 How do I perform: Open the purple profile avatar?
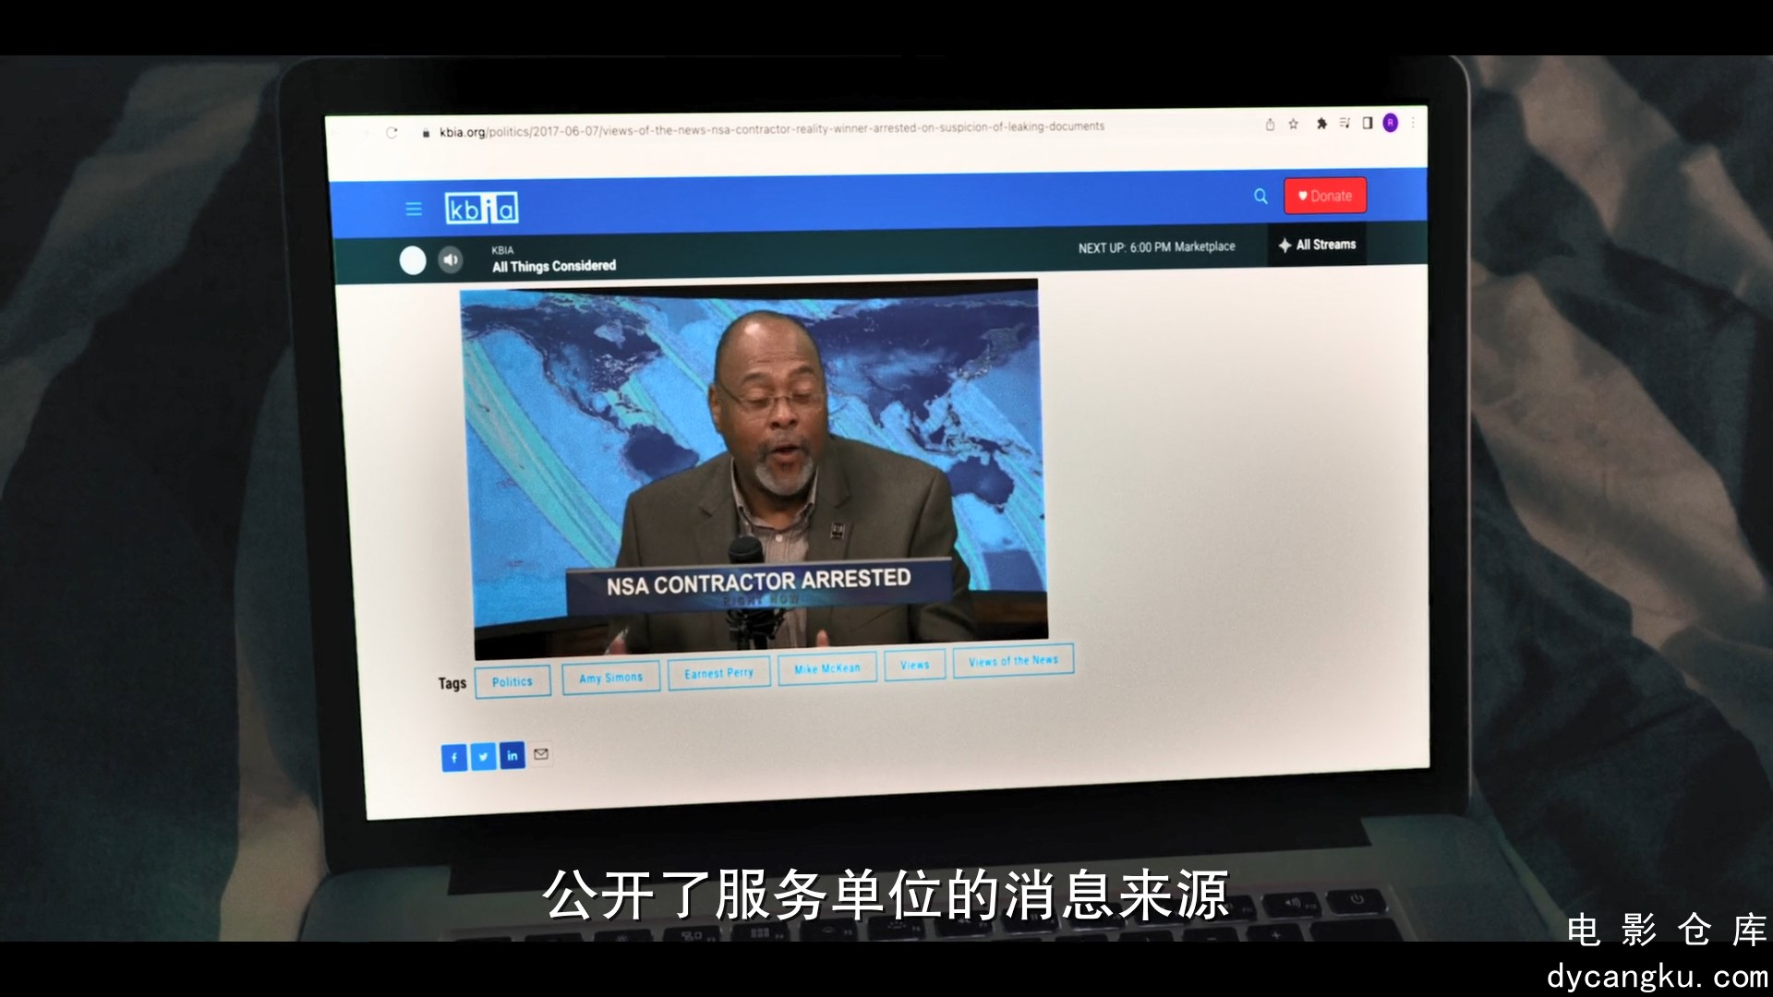click(1391, 123)
